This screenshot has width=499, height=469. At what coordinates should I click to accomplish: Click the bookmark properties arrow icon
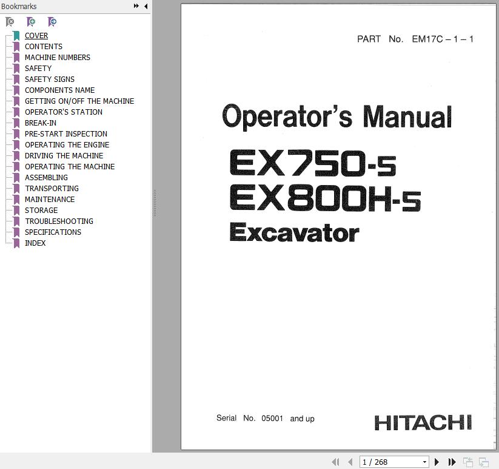[x=52, y=22]
